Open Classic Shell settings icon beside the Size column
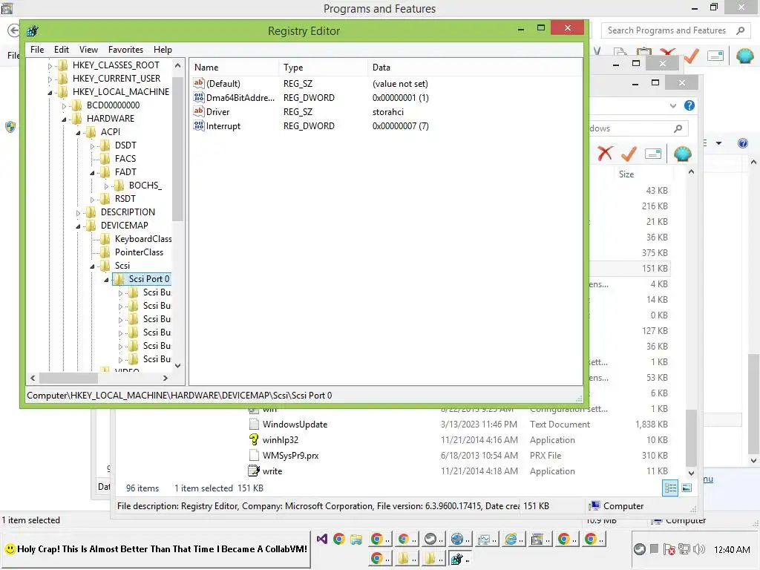 pyautogui.click(x=683, y=154)
